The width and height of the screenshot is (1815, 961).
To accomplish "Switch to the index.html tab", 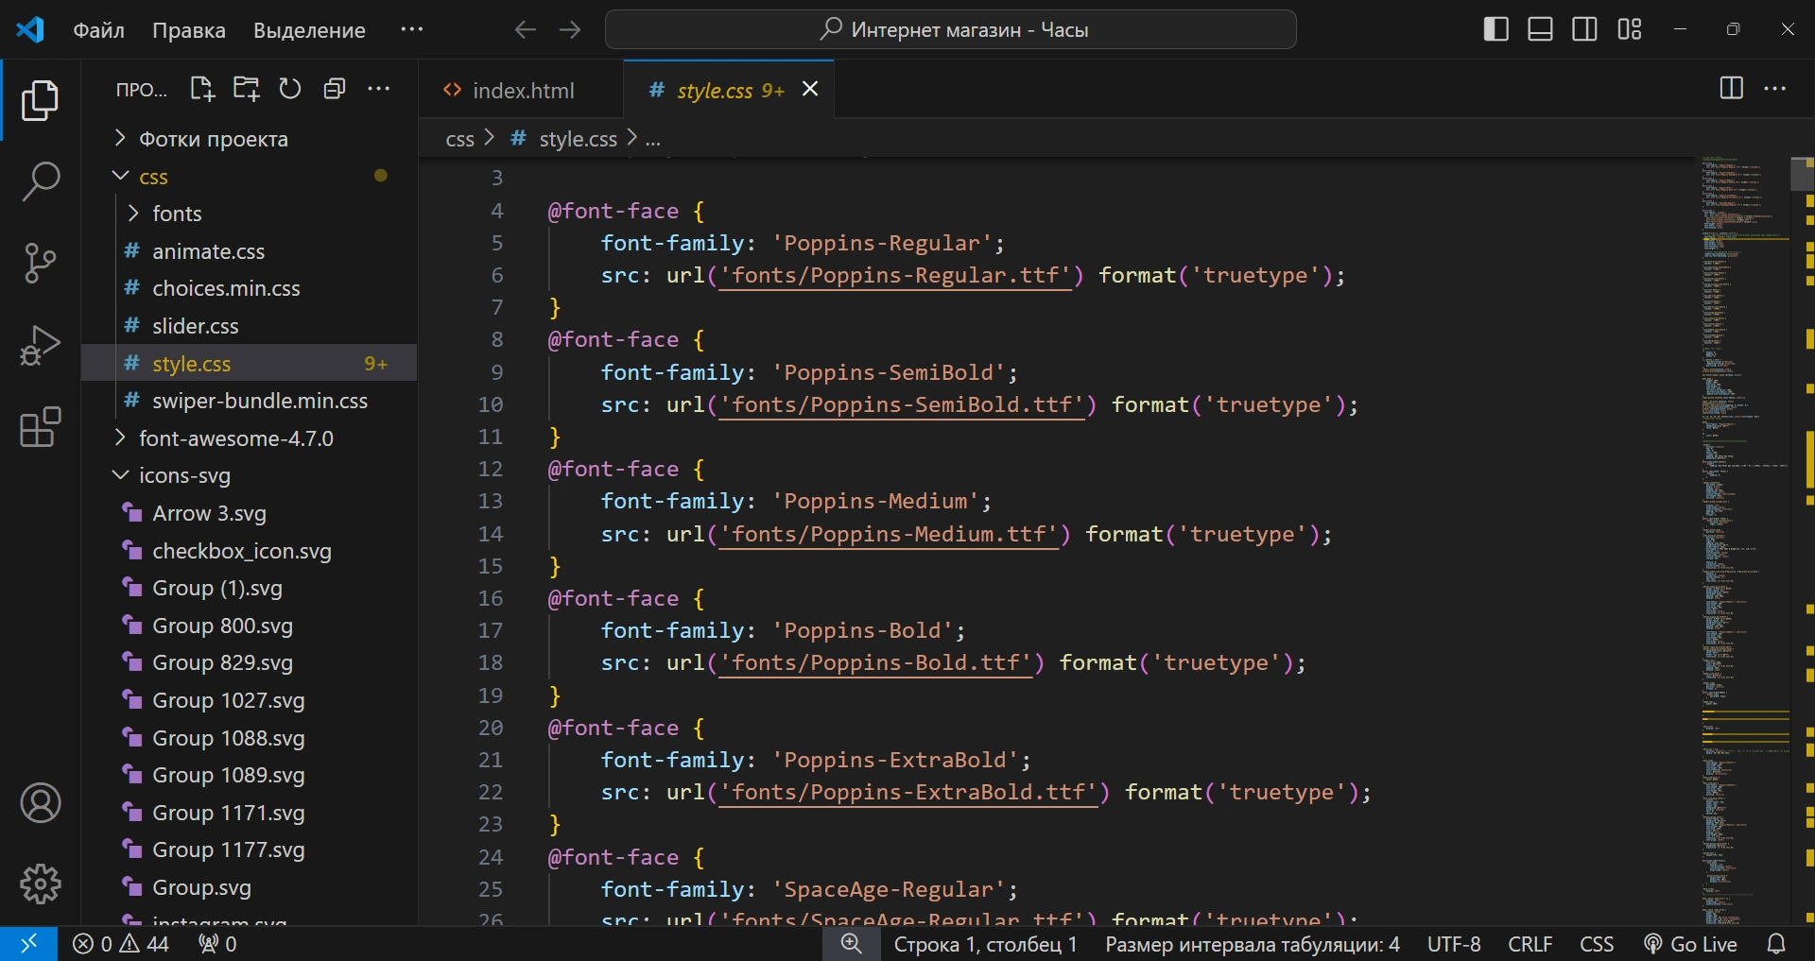I will tap(523, 91).
